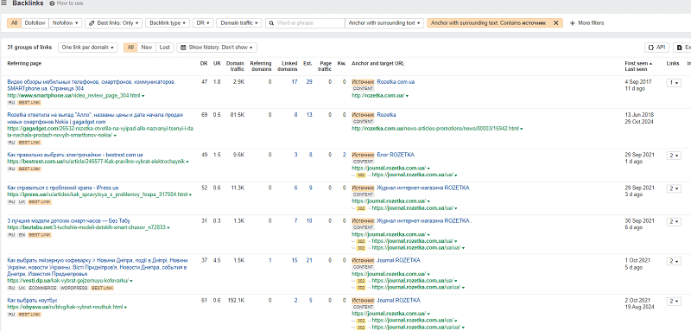Select the All follow-type filter

14,23
